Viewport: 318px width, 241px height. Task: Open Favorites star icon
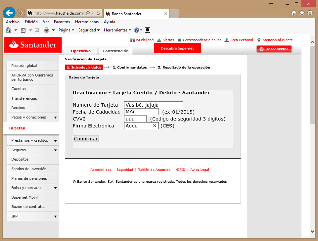[x=302, y=13]
